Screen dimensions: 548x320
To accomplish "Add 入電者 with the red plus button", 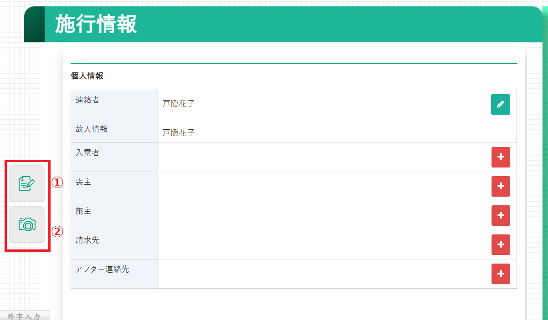I will click(x=500, y=157).
